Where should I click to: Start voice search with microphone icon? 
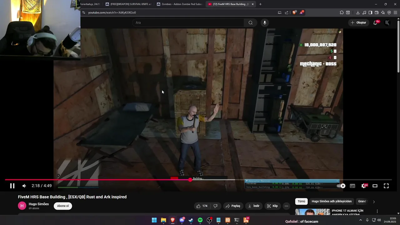tap(265, 22)
